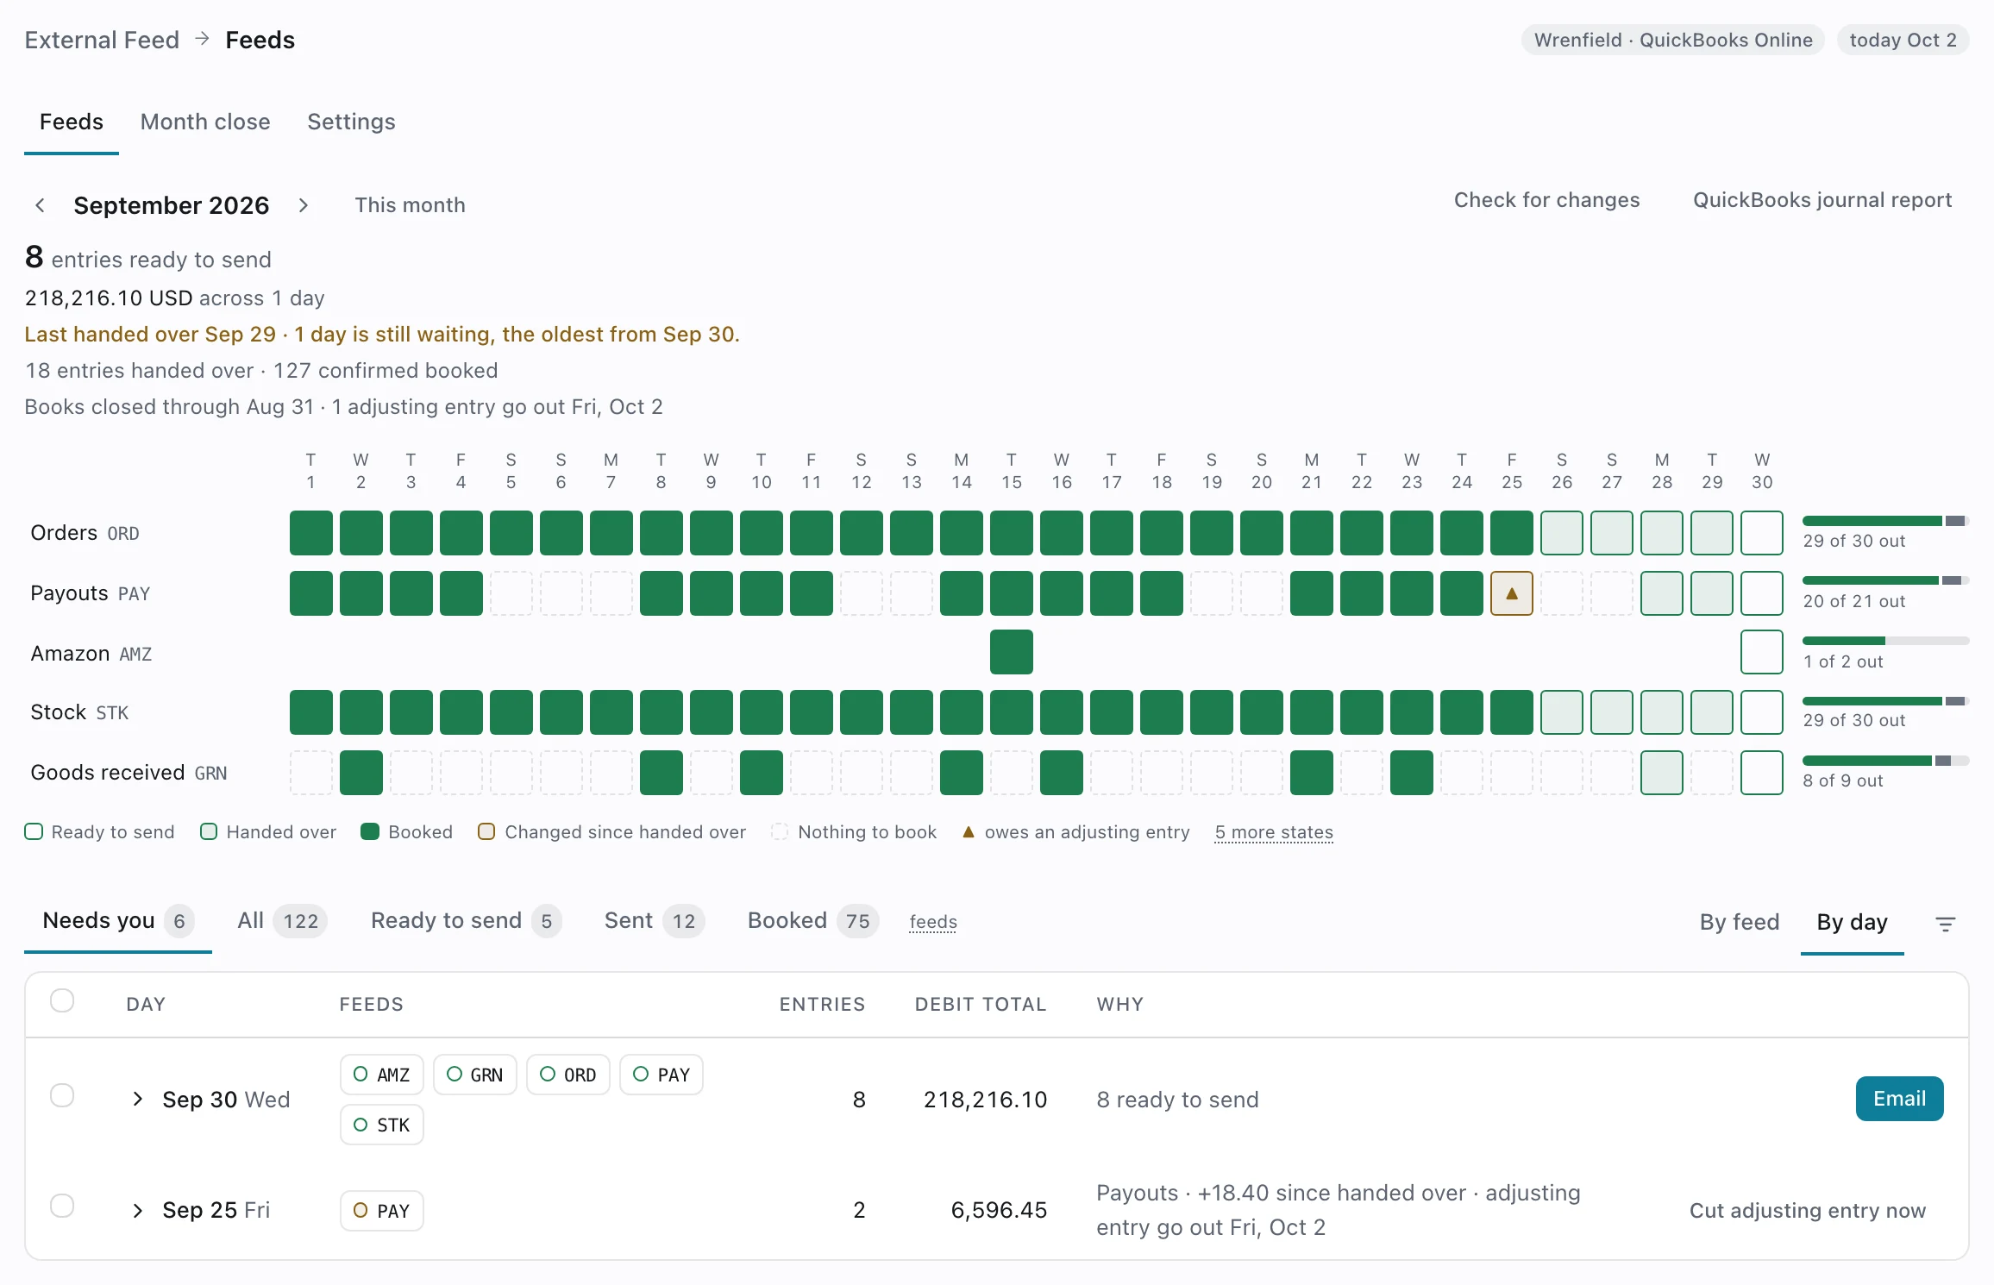Select the Amazon booked cell on day 15
Viewport: 1994px width, 1285px height.
click(x=1012, y=652)
